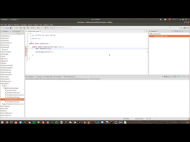Open FileZilla from the dock
The image size is (190, 142).
[x=43, y=122]
